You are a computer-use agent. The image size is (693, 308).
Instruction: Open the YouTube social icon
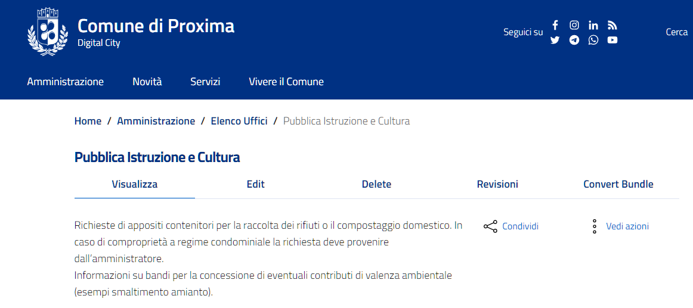click(x=612, y=40)
